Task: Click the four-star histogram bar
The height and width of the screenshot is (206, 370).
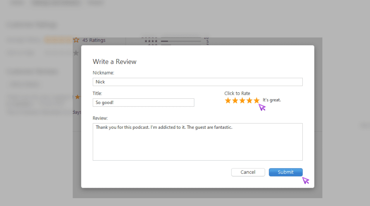Action: (181, 41)
